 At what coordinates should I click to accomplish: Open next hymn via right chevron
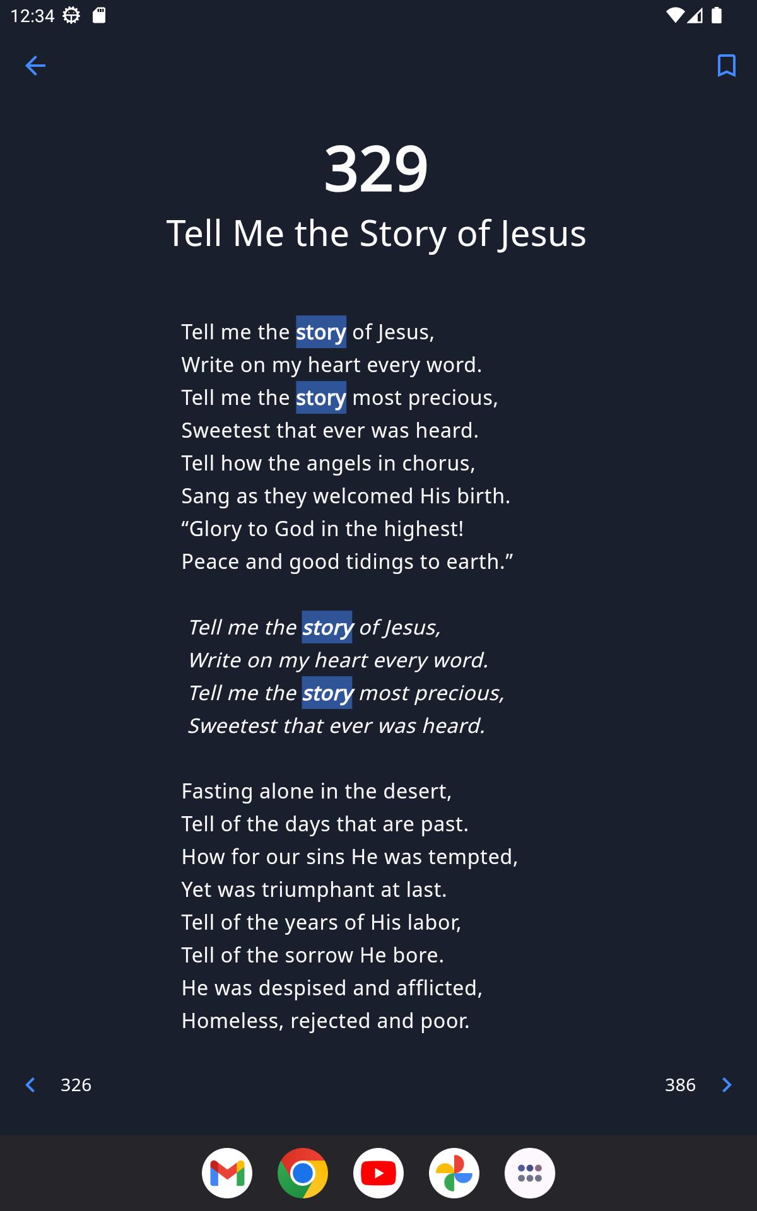coord(727,1085)
